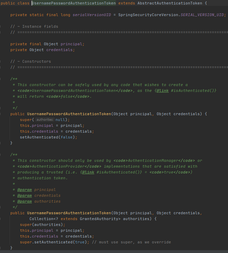Click the GrantedAuthority type name

[x=99, y=219]
